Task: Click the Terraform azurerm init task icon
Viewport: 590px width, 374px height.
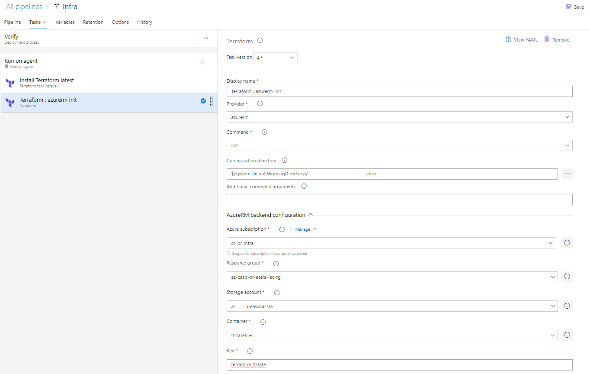Action: point(10,103)
